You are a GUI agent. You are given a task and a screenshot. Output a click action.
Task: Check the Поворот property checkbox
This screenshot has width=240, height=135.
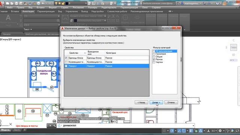coord(66,66)
